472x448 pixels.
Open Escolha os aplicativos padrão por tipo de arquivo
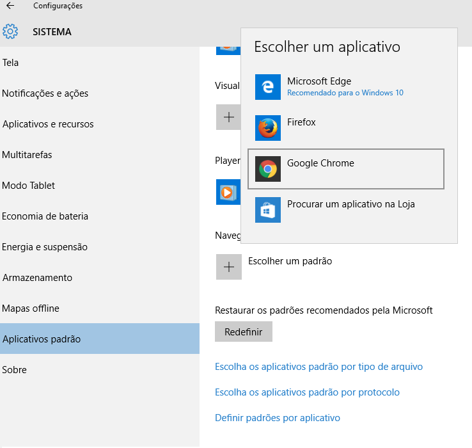[x=319, y=367]
